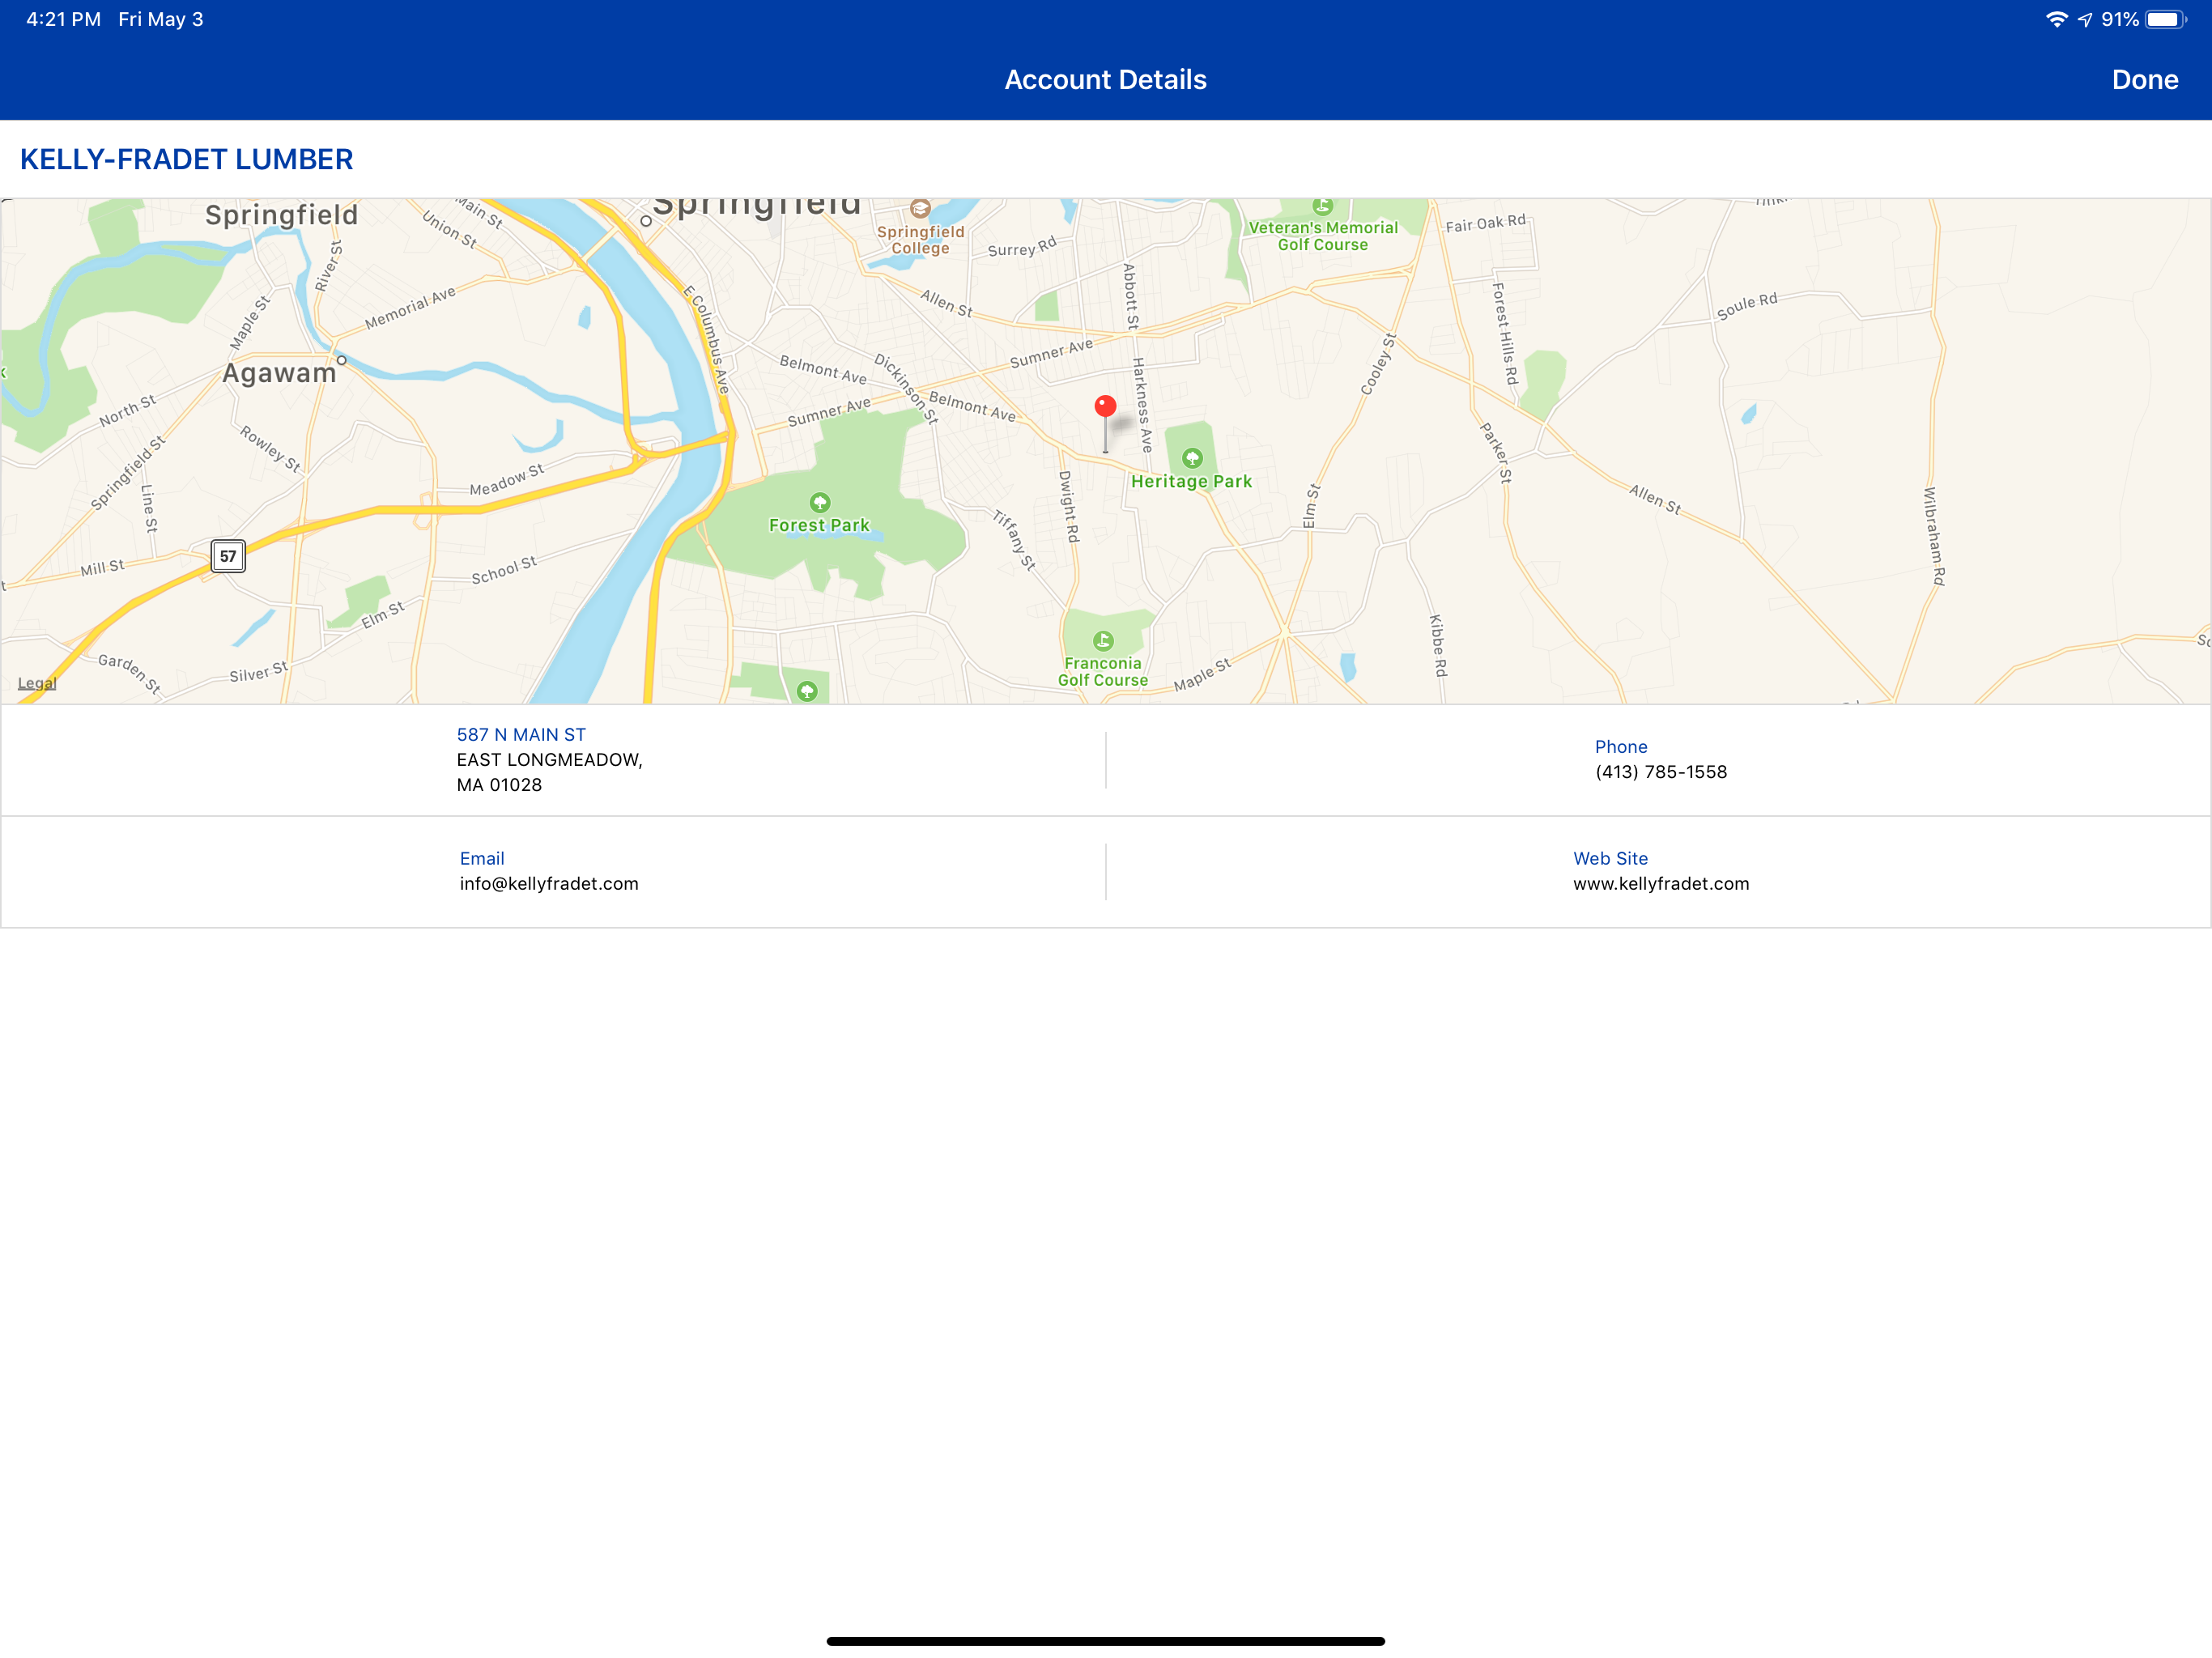Tap Veteran's Memorial Golf Course icon
The height and width of the screenshot is (1658, 2212).
pos(1322,206)
